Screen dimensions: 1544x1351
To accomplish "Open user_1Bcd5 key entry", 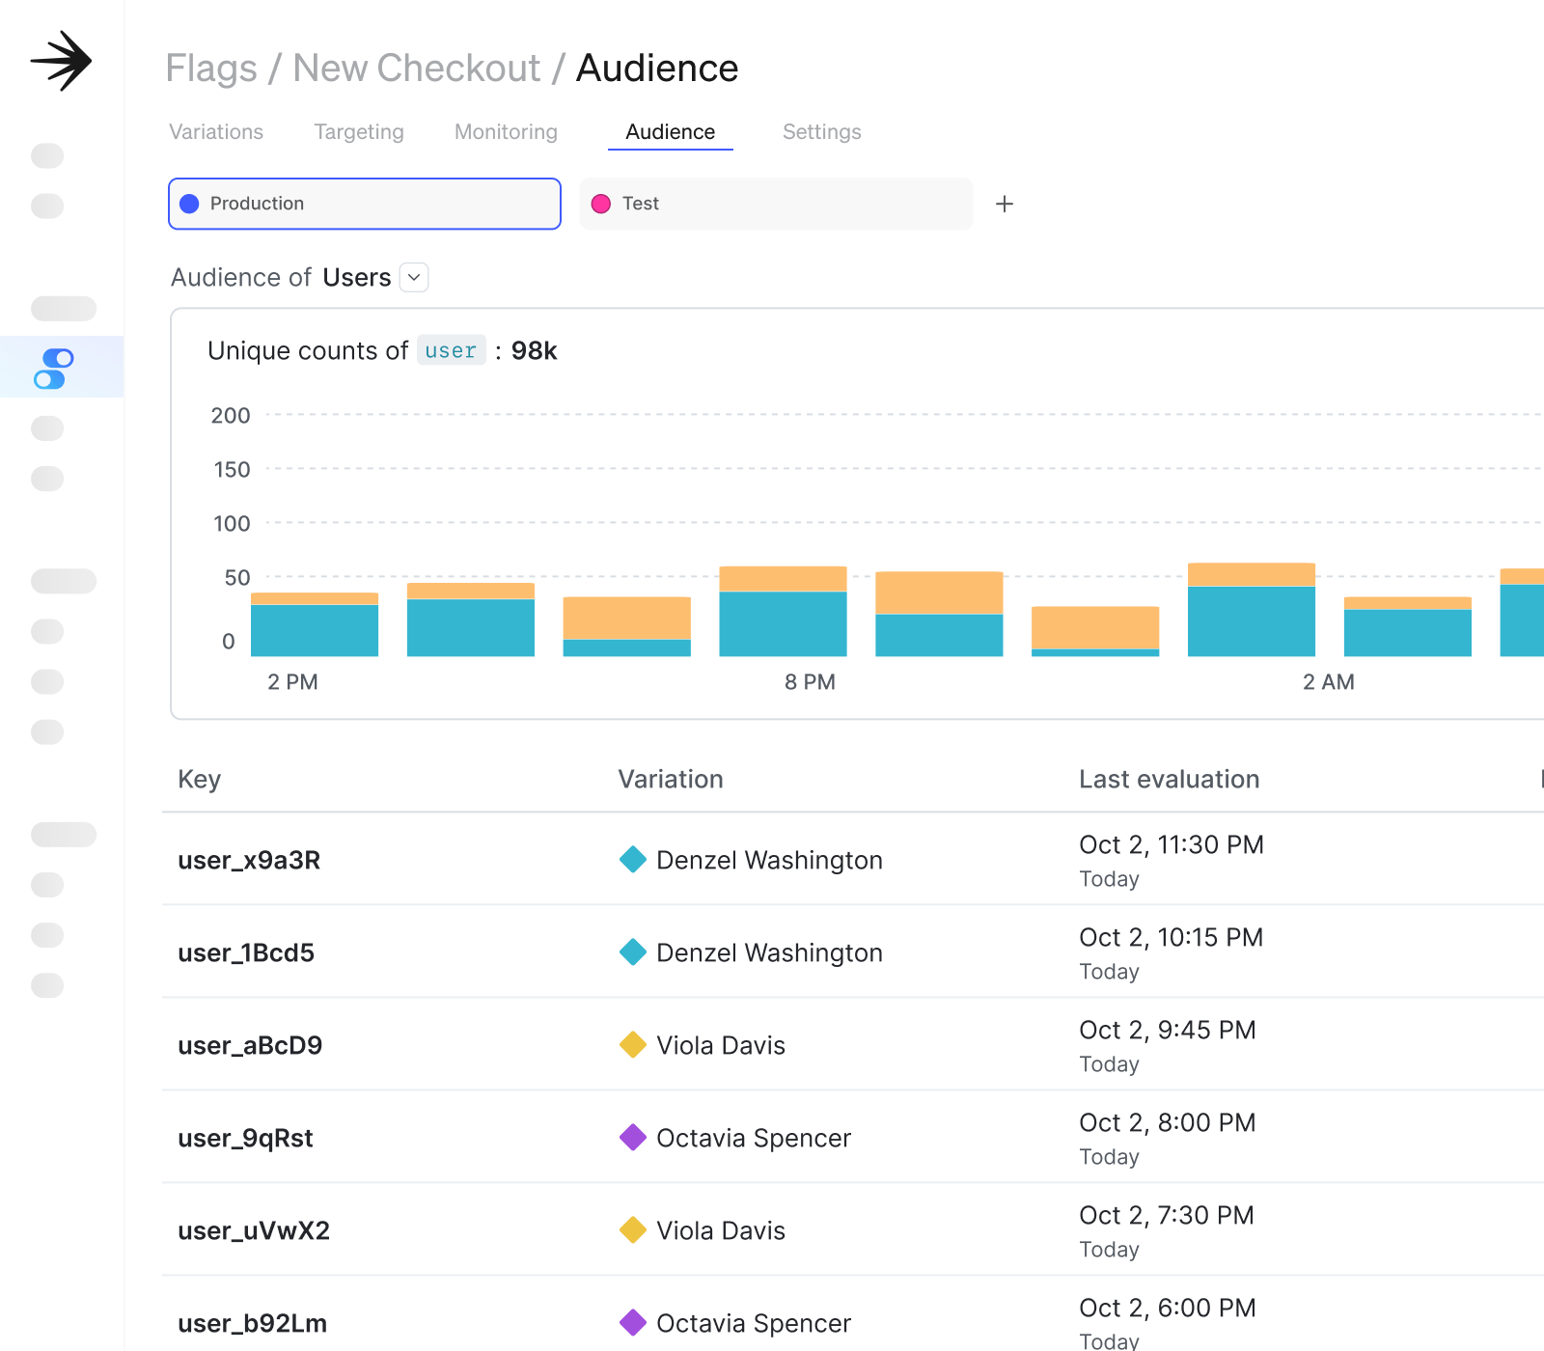I will tap(246, 952).
